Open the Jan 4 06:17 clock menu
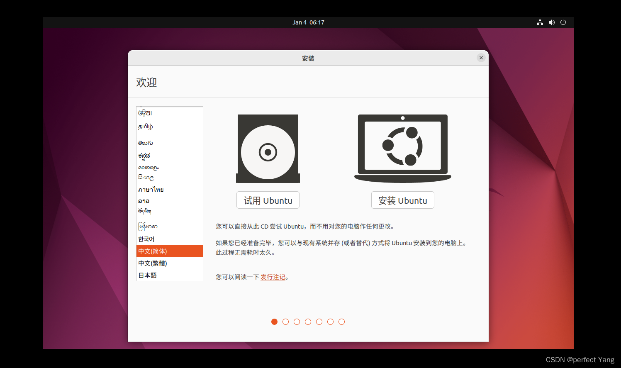Screen dimensions: 621x368 point(308,22)
